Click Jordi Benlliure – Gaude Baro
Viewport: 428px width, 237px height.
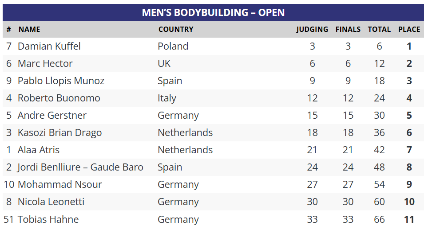80,167
